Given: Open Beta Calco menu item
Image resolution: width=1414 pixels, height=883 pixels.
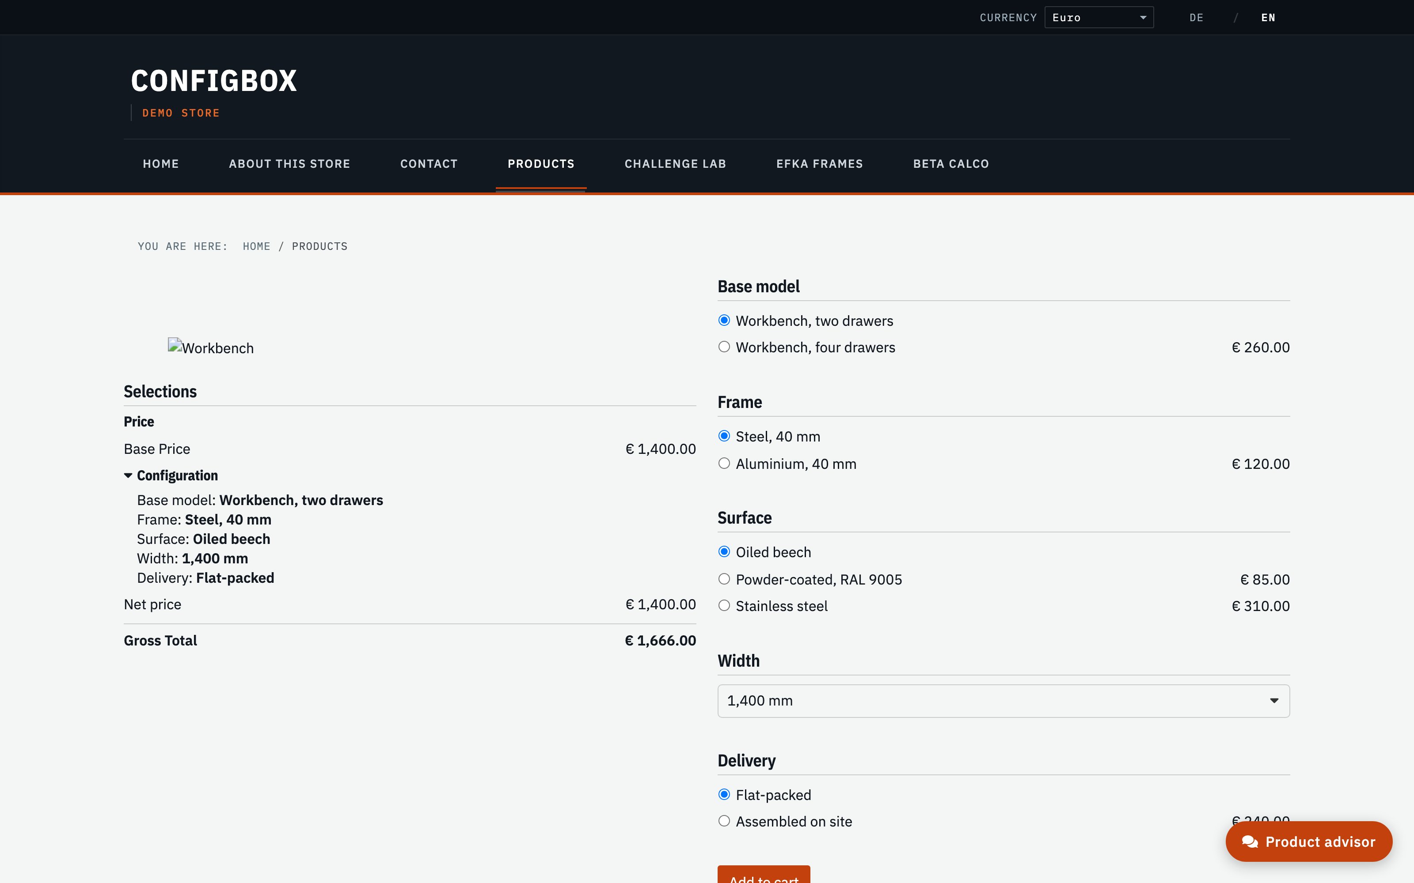Looking at the screenshot, I should coord(950,164).
